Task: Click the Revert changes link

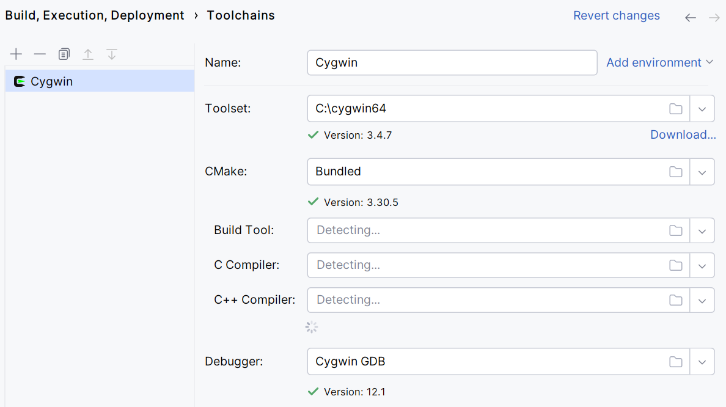Action: [x=616, y=15]
